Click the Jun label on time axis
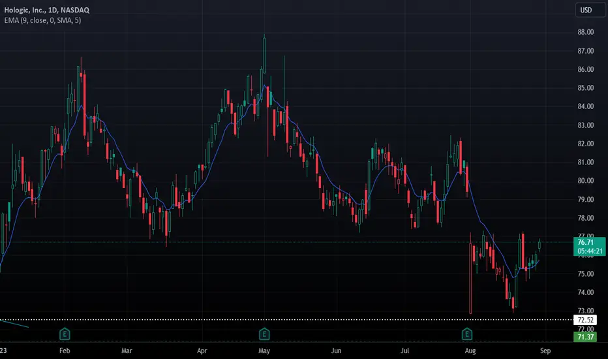The height and width of the screenshot is (359, 608). 336,351
